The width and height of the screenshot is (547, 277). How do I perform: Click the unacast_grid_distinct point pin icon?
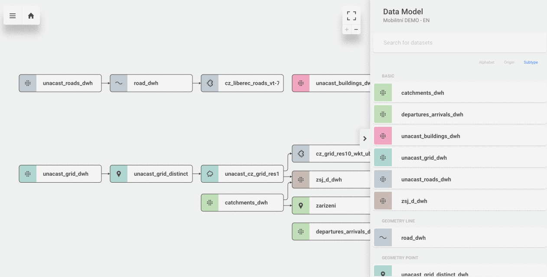(119, 174)
